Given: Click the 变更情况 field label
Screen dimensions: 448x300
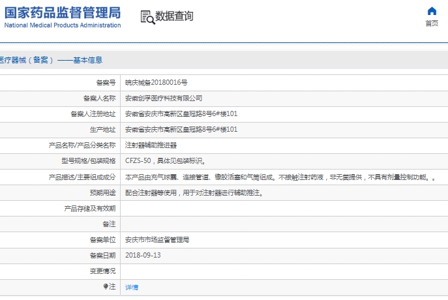Looking at the screenshot, I should (x=103, y=271).
